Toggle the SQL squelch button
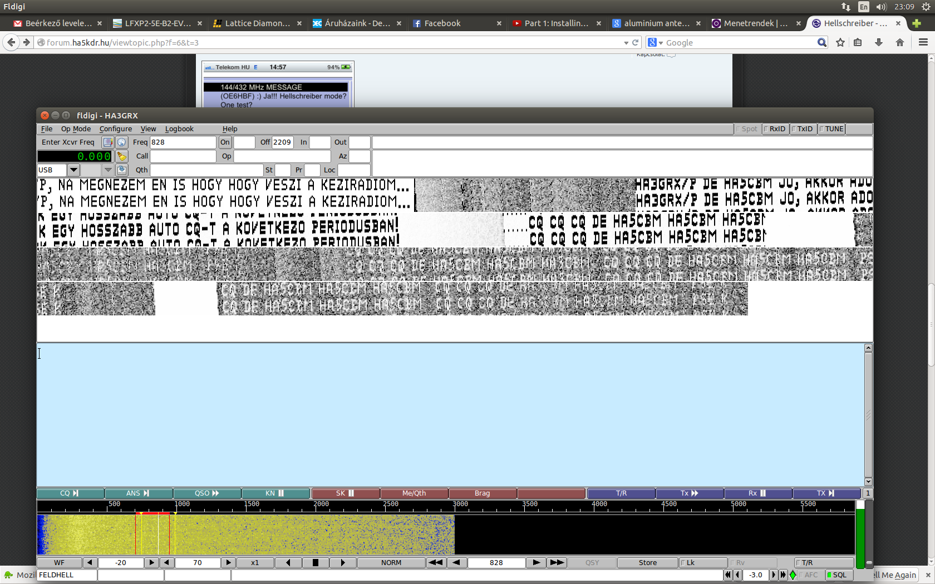The height and width of the screenshot is (584, 935). (836, 575)
